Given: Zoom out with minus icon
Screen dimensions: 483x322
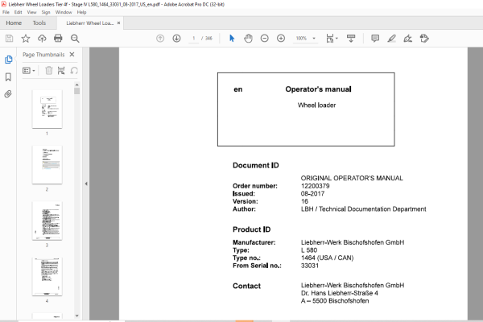Looking at the screenshot, I should 265,39.
